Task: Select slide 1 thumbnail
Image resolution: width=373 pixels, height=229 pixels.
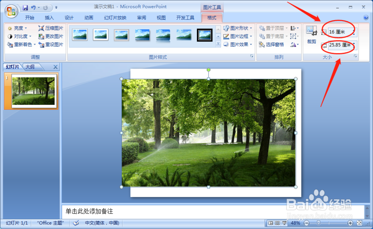Action: [x=34, y=91]
